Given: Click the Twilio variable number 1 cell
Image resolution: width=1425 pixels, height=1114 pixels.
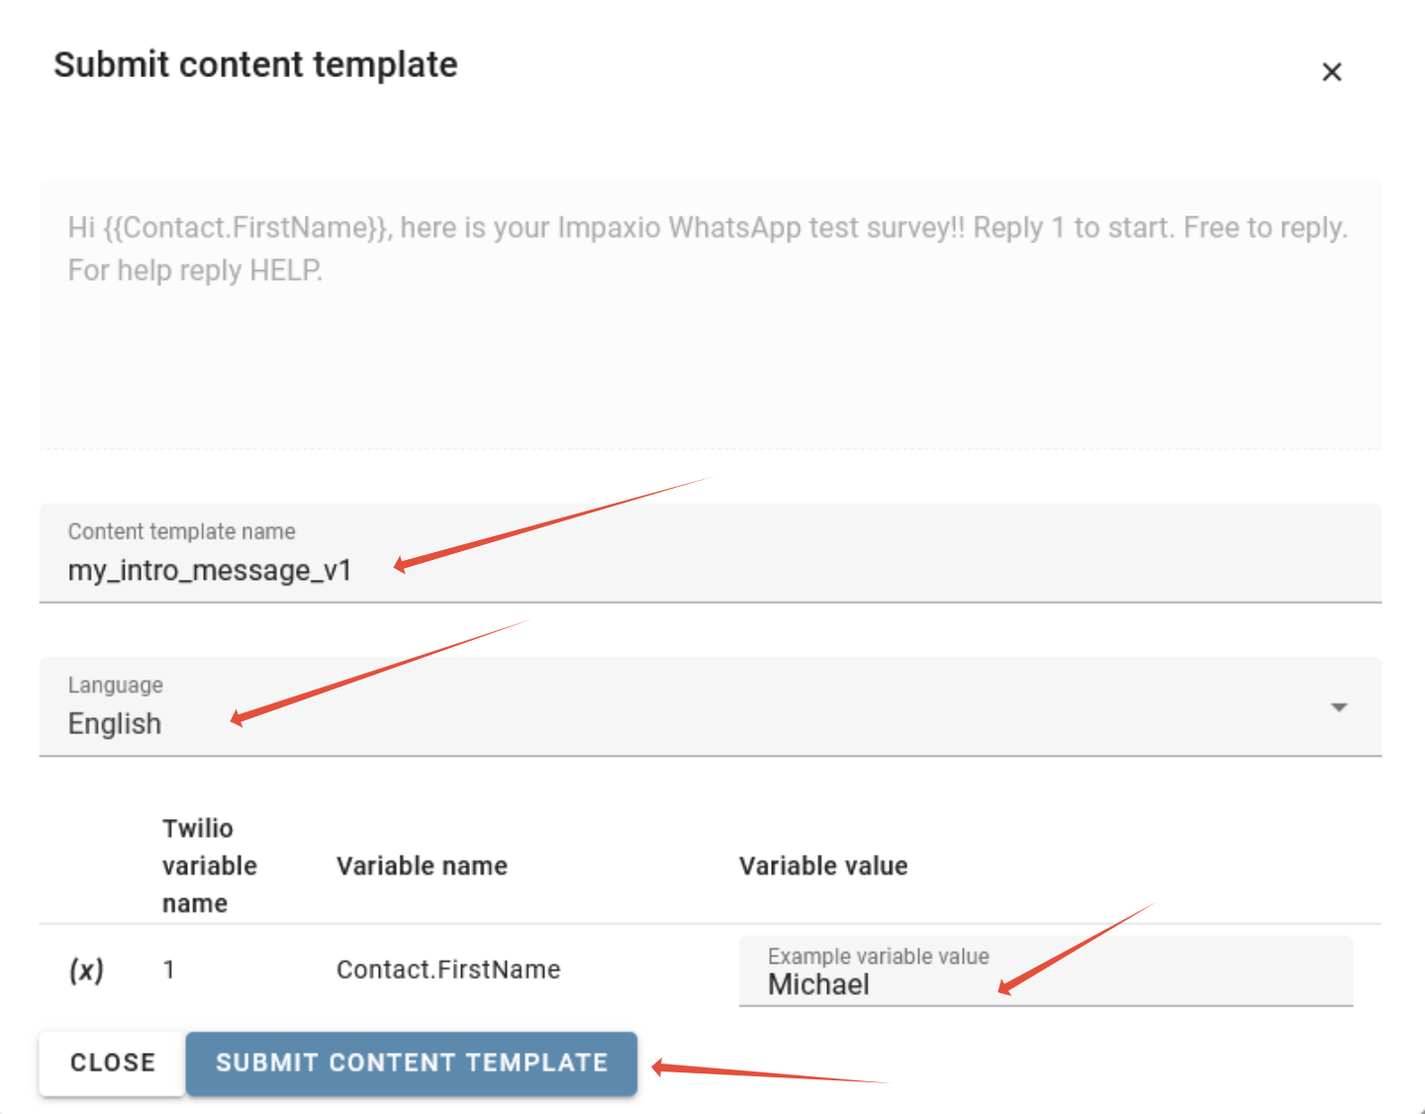Looking at the screenshot, I should 169,970.
